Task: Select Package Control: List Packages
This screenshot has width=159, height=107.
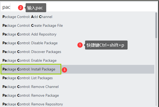Action: (27, 78)
